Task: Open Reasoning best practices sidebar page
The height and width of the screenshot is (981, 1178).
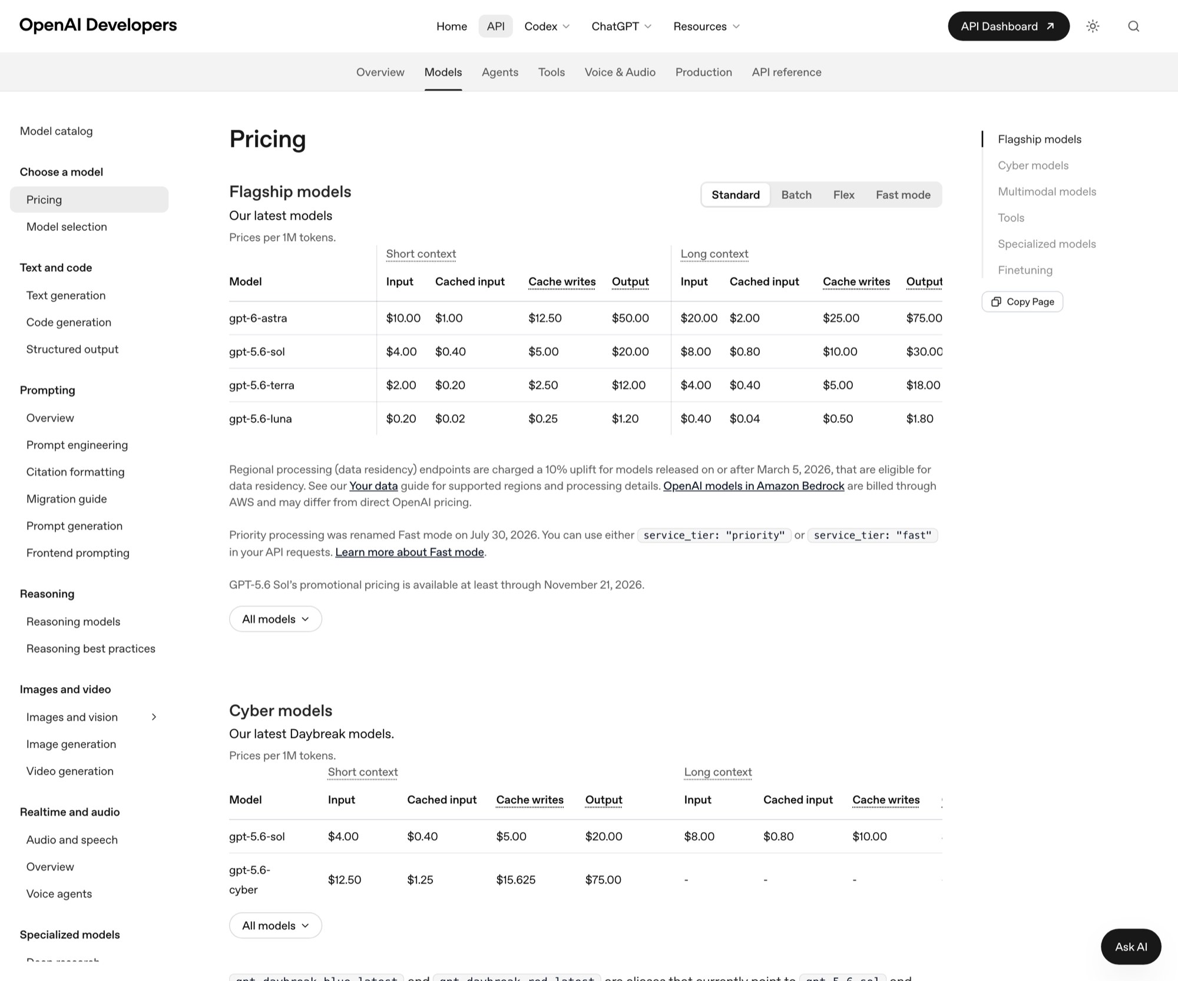Action: click(x=91, y=648)
